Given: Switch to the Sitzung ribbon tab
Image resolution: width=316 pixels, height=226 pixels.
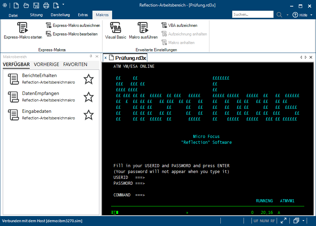Looking at the screenshot, I should tap(36, 15).
